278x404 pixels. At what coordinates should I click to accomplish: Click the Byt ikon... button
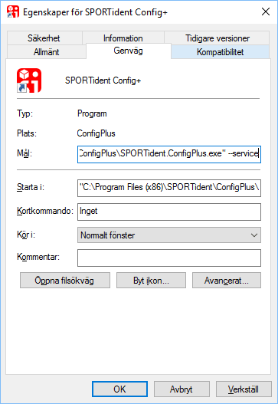(x=151, y=281)
